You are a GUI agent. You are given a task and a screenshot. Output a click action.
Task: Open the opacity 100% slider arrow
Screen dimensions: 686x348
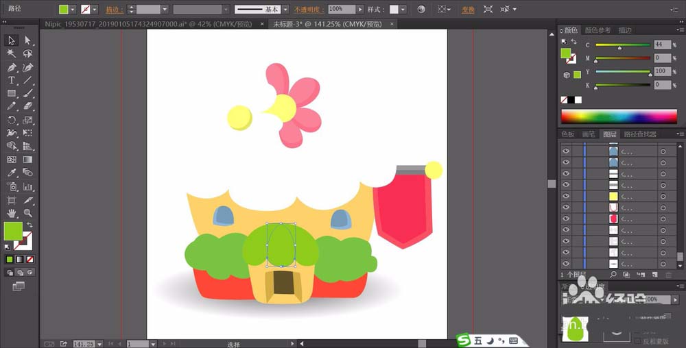(x=360, y=9)
